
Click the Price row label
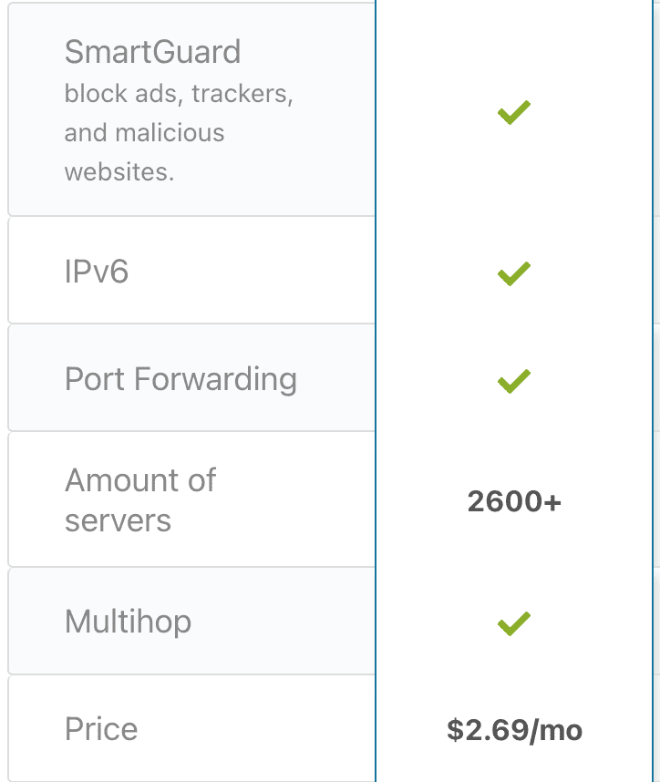pos(101,729)
